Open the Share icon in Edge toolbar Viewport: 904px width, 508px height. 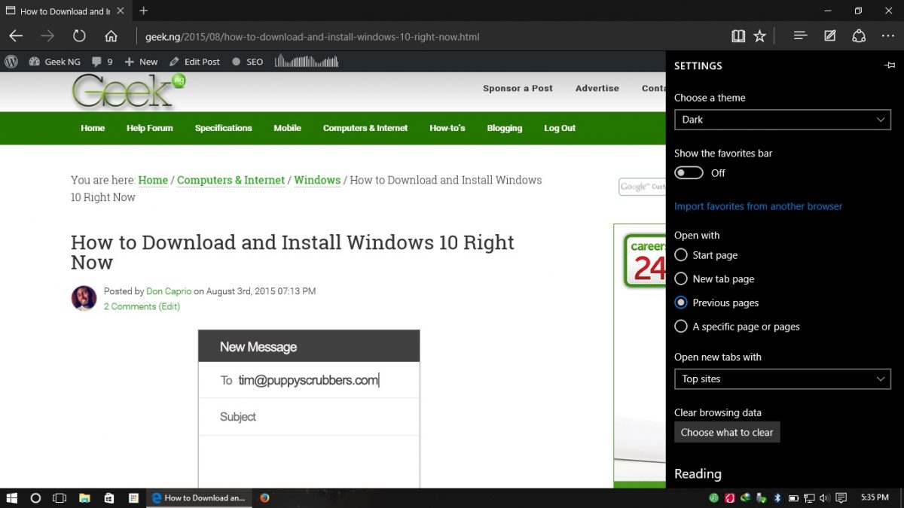(859, 36)
